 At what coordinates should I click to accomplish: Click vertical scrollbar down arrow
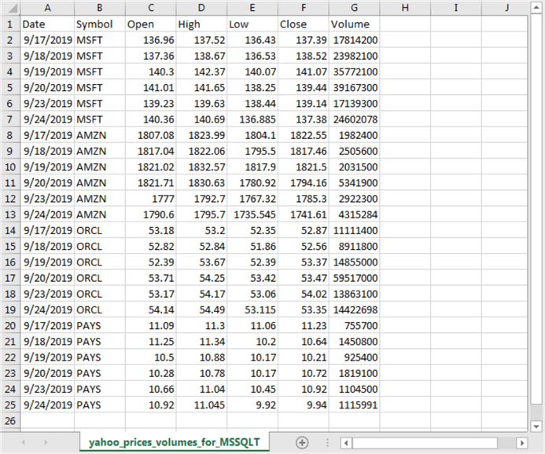coord(536,427)
